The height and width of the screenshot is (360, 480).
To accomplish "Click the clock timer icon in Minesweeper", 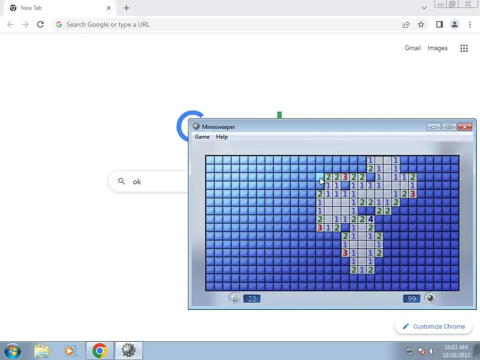I will click(234, 298).
